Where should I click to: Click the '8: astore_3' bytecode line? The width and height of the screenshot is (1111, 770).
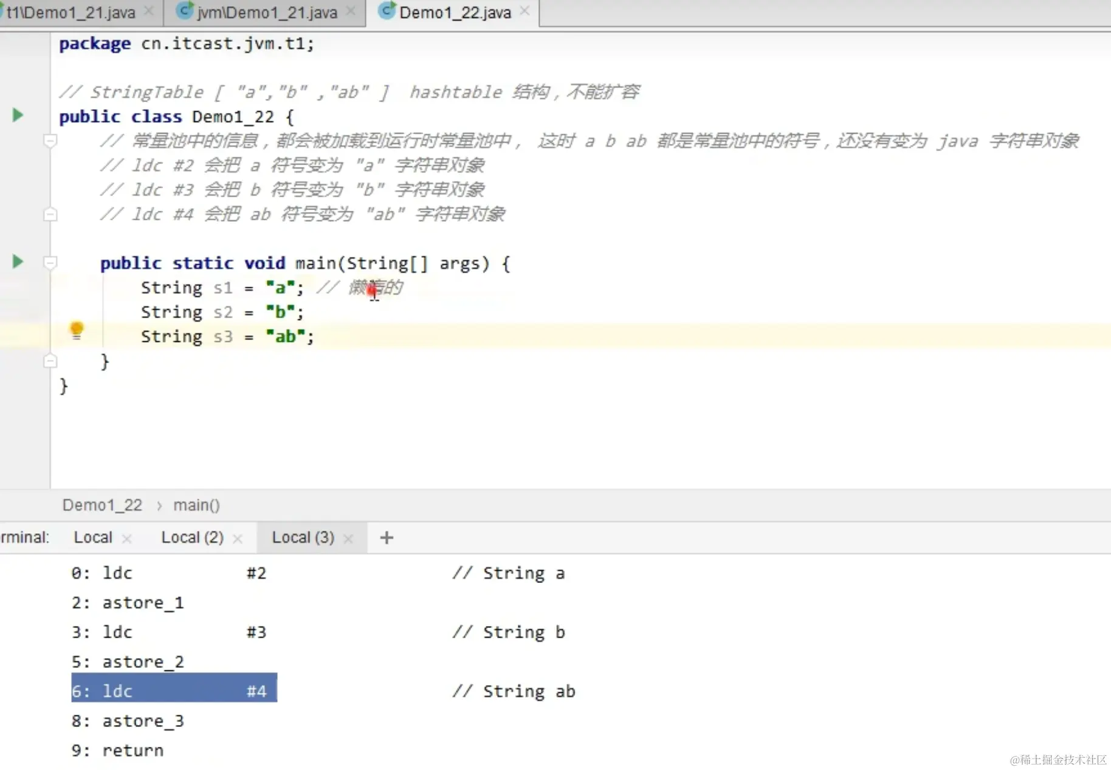point(128,721)
